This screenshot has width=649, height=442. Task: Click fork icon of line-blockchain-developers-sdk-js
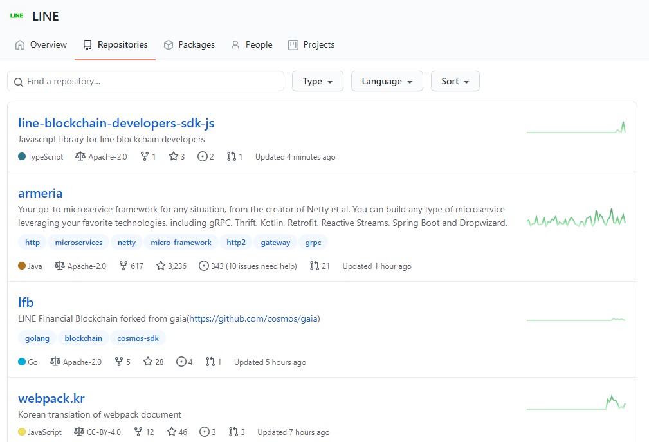click(x=145, y=156)
